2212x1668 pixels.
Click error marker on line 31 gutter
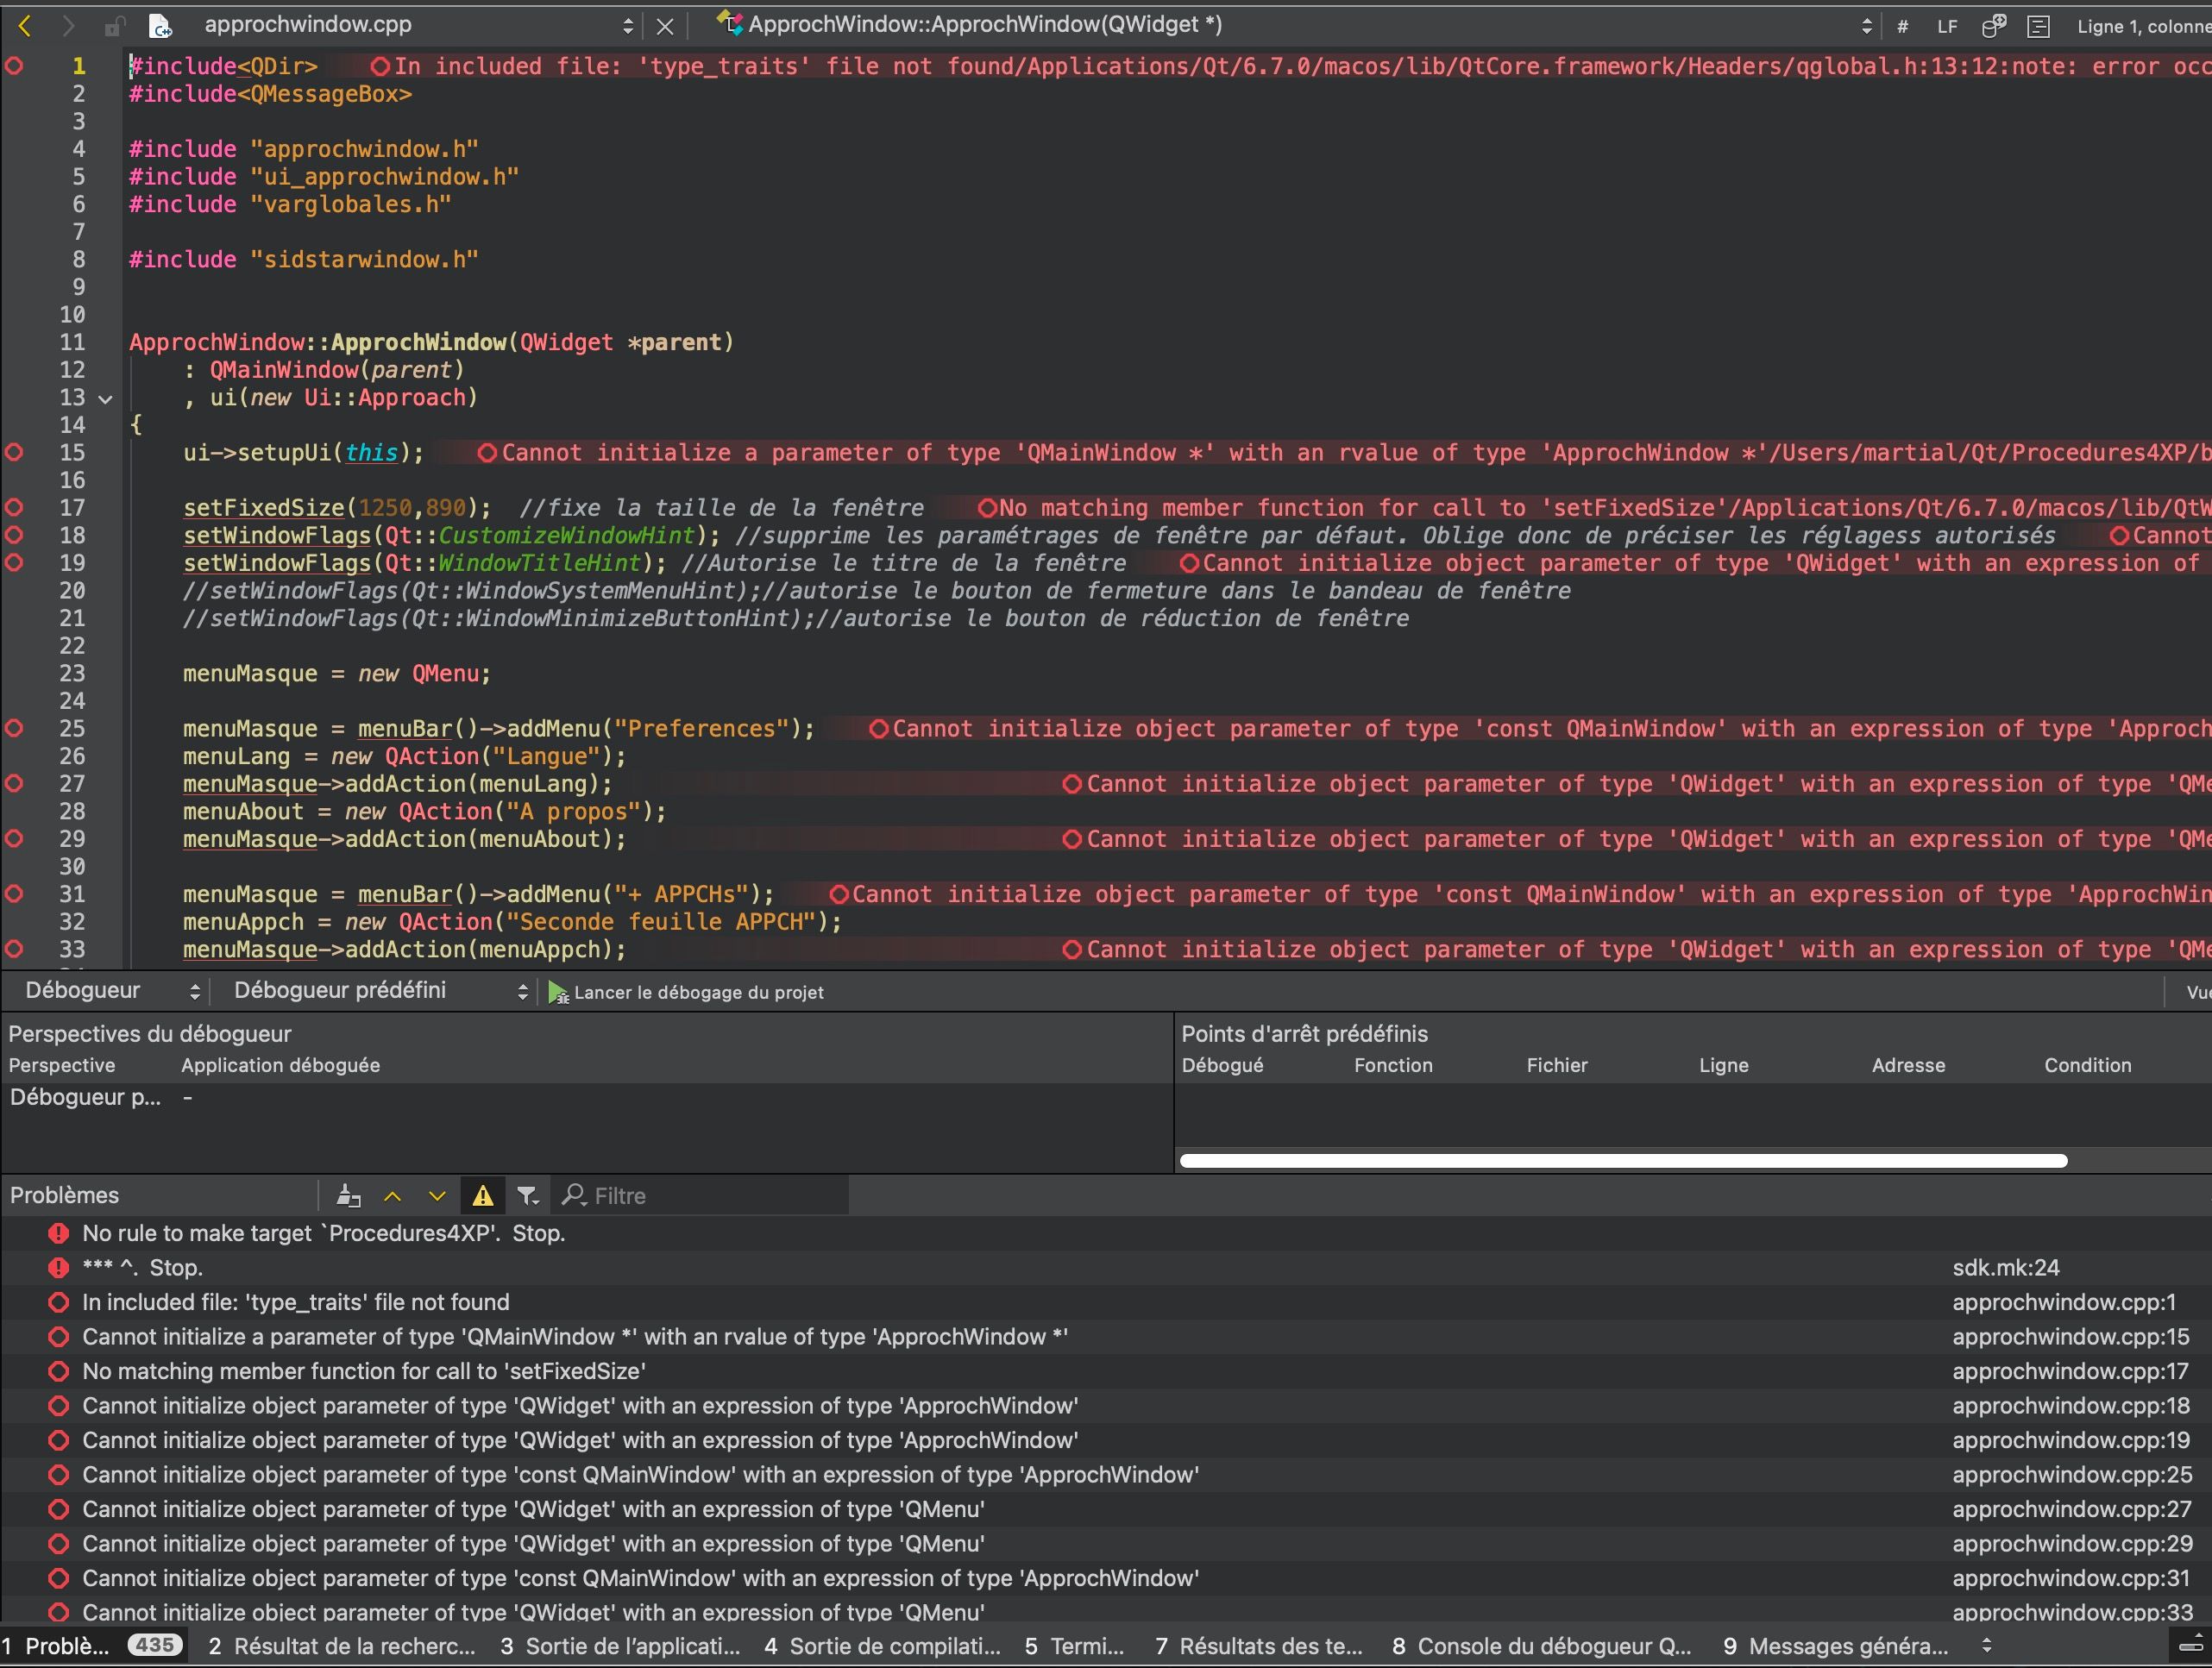coord(14,893)
